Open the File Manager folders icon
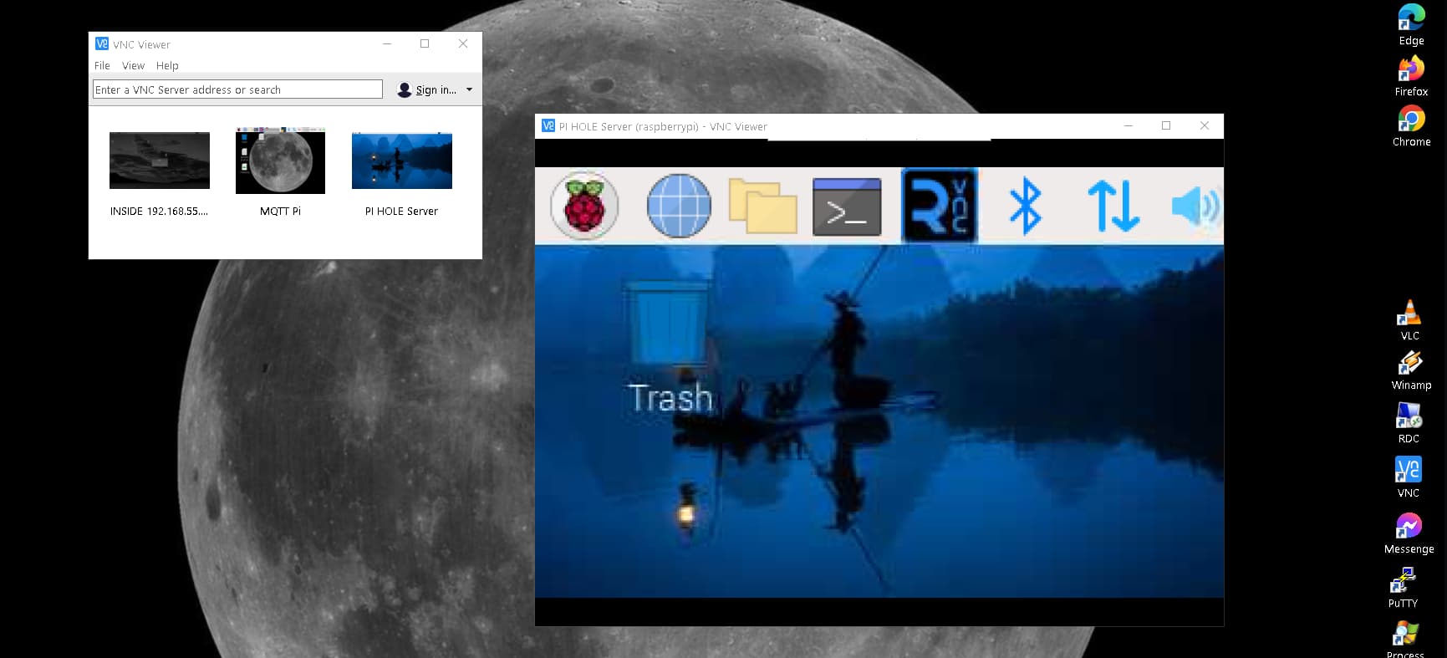The width and height of the screenshot is (1447, 658). 763,206
